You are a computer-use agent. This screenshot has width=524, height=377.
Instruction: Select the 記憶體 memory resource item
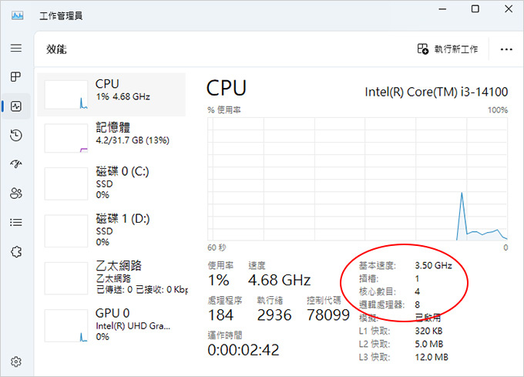(111, 138)
